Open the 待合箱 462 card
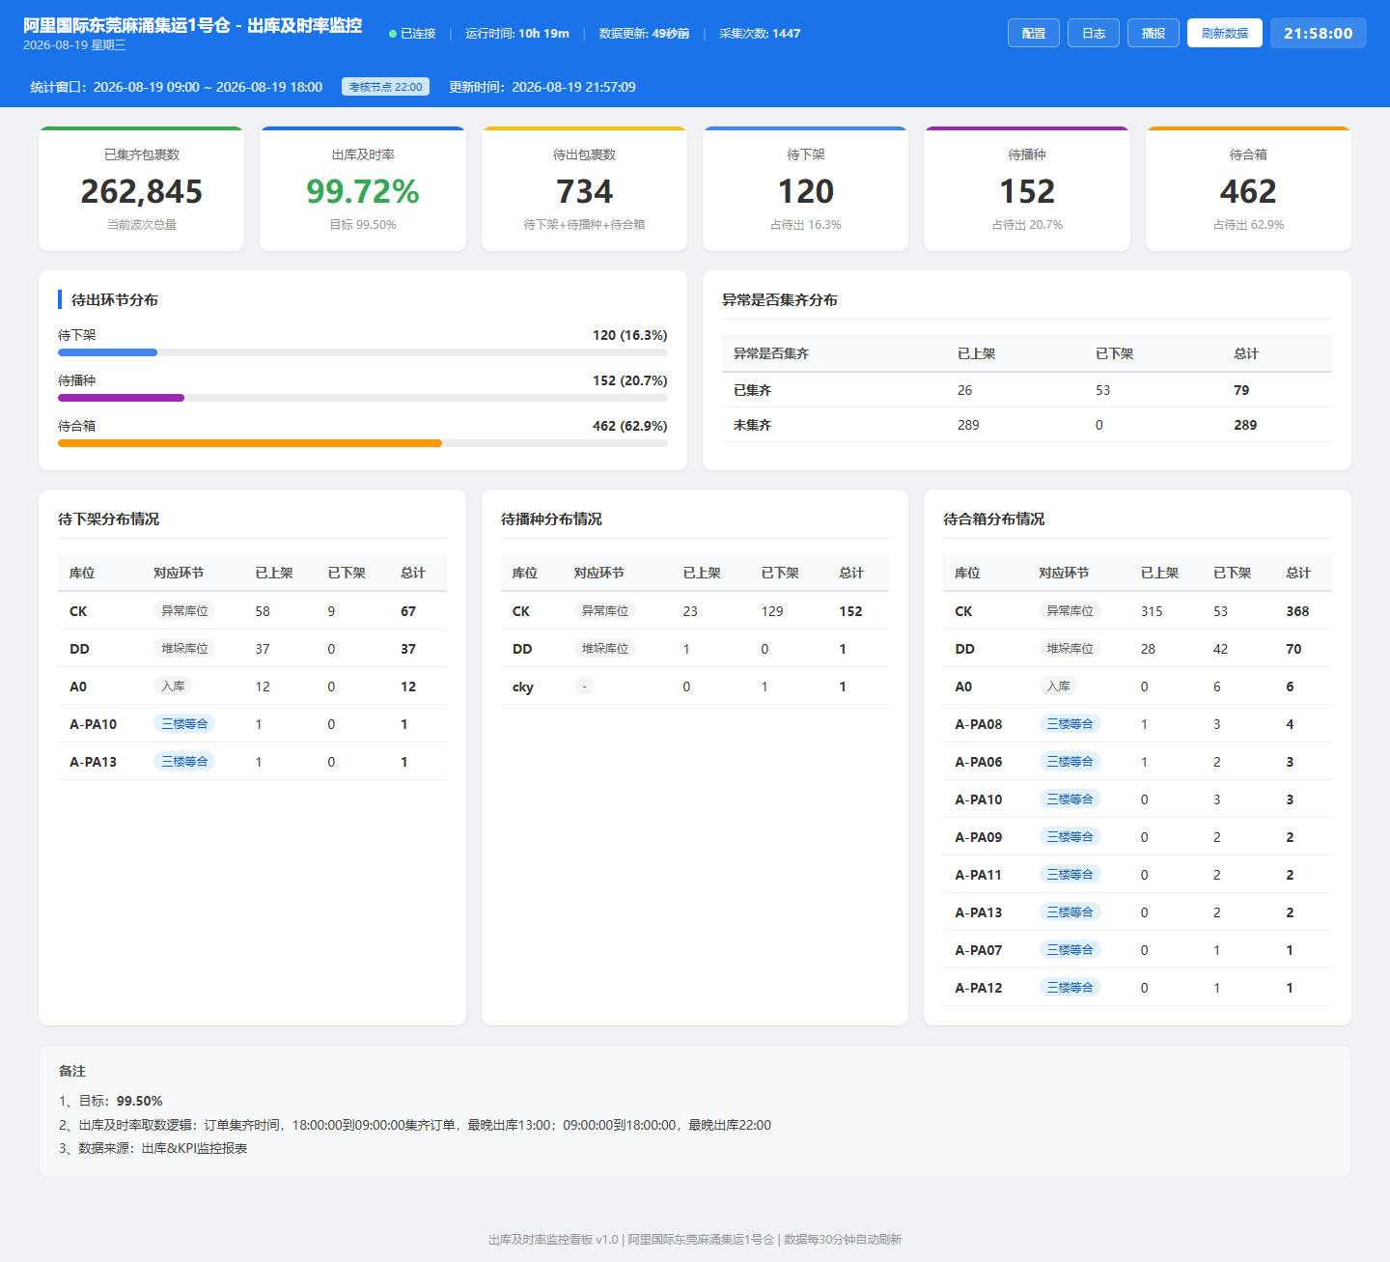 [x=1248, y=189]
